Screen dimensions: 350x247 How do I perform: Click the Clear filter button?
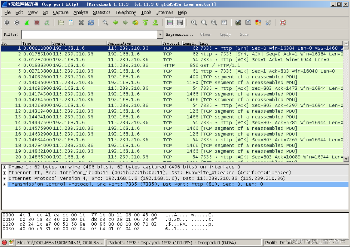point(206,35)
